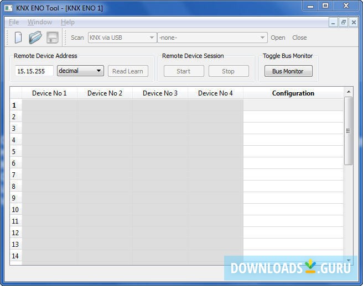Open the File menu
This screenshot has width=363, height=286.
coord(14,22)
